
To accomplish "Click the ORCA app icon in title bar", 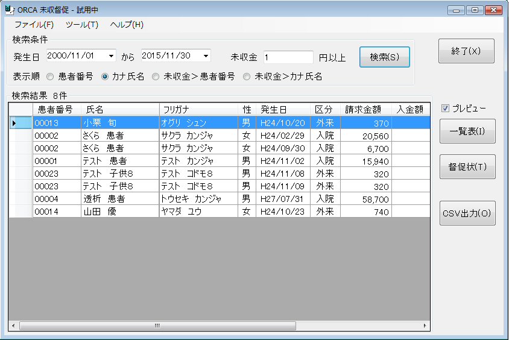I will pyautogui.click(x=10, y=10).
